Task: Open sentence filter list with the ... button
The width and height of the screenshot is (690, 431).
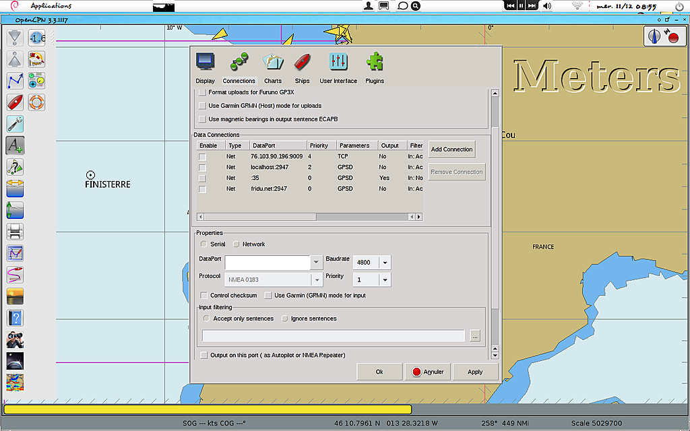Action: [x=475, y=336]
